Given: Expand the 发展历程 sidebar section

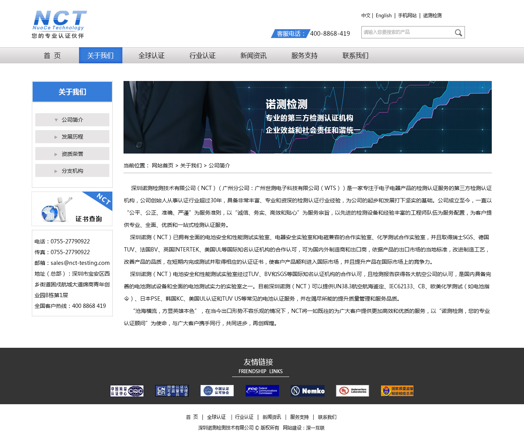Looking at the screenshot, I should [72, 137].
